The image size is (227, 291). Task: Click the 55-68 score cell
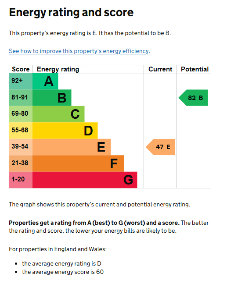pyautogui.click(x=21, y=131)
